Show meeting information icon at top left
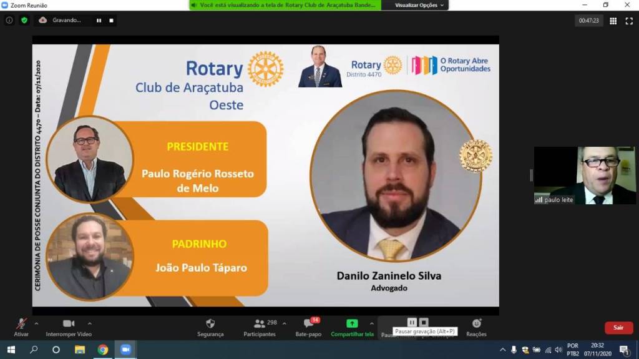The width and height of the screenshot is (639, 359). (x=9, y=20)
